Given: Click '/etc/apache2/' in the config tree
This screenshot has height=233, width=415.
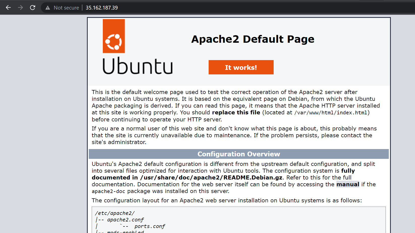Looking at the screenshot, I should (x=115, y=213).
